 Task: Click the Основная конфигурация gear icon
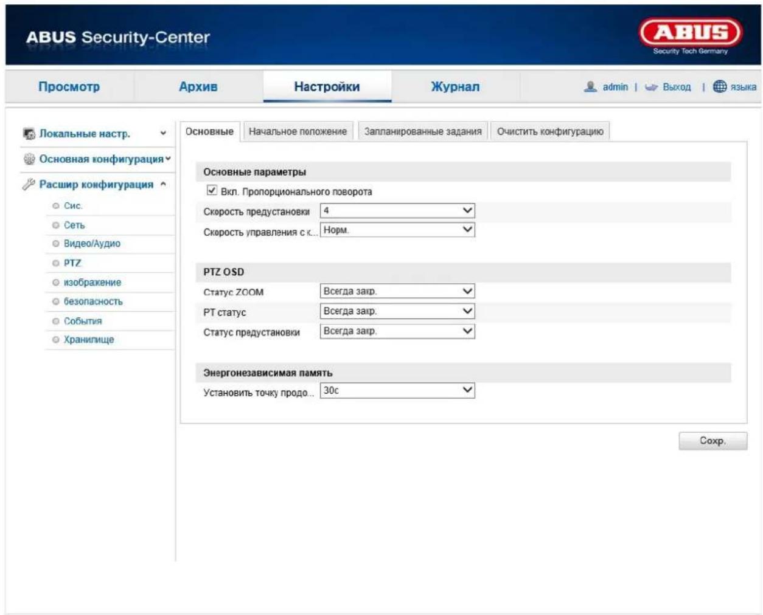(x=29, y=159)
